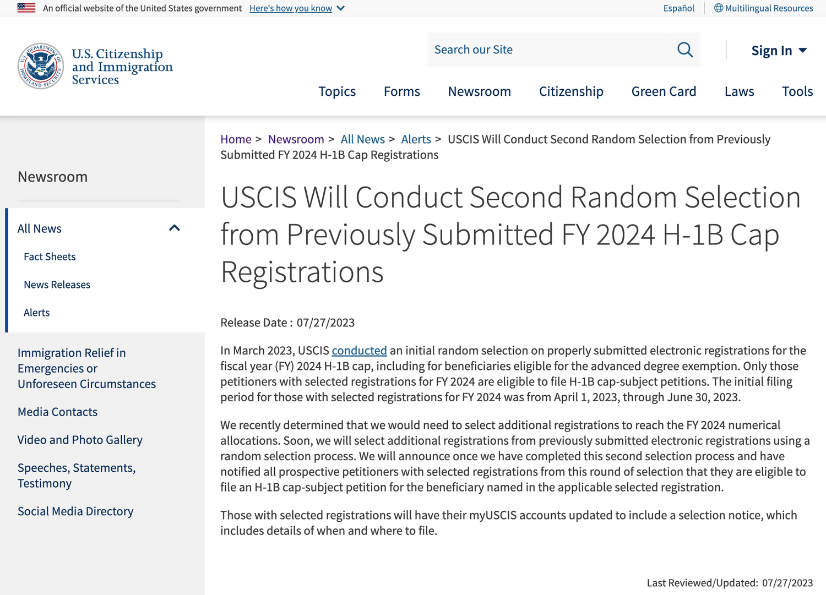This screenshot has width=826, height=595.
Task: Open Social Media Directory link
Action: (75, 511)
